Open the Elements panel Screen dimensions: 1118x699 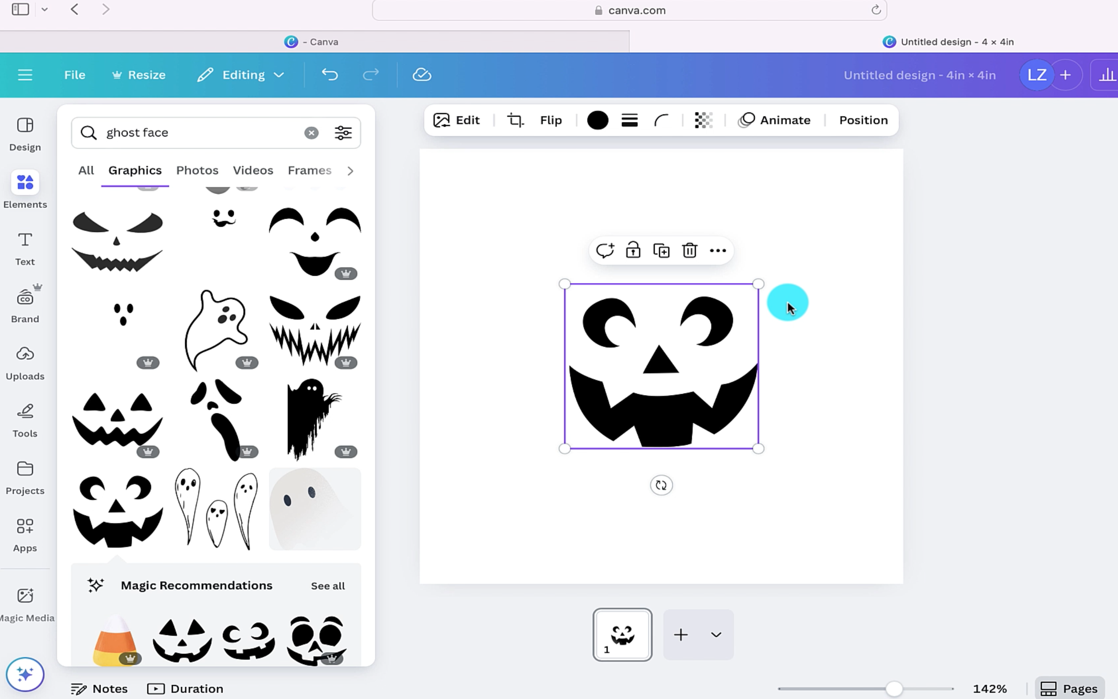click(x=25, y=190)
